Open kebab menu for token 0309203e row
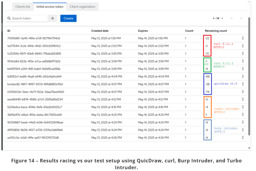This screenshot has width=256, height=171. 243,92
